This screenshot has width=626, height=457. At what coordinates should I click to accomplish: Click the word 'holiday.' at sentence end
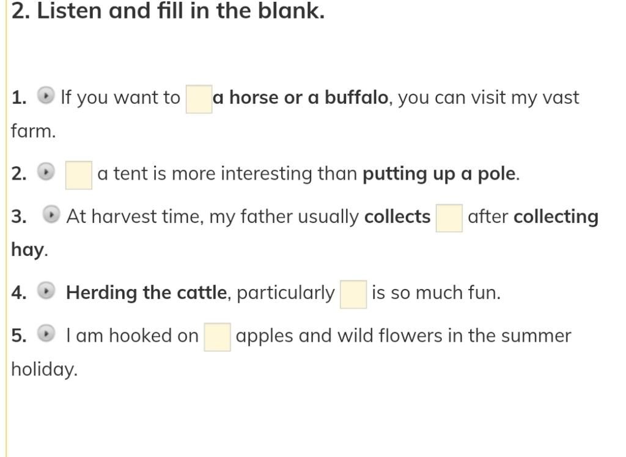point(44,369)
